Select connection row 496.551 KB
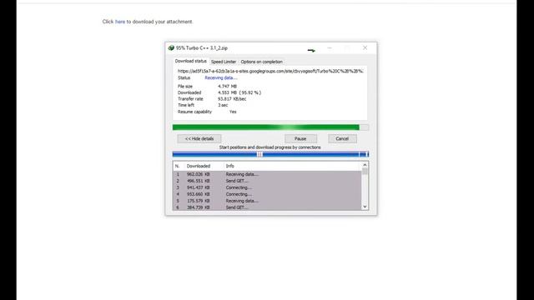 [x=267, y=181]
